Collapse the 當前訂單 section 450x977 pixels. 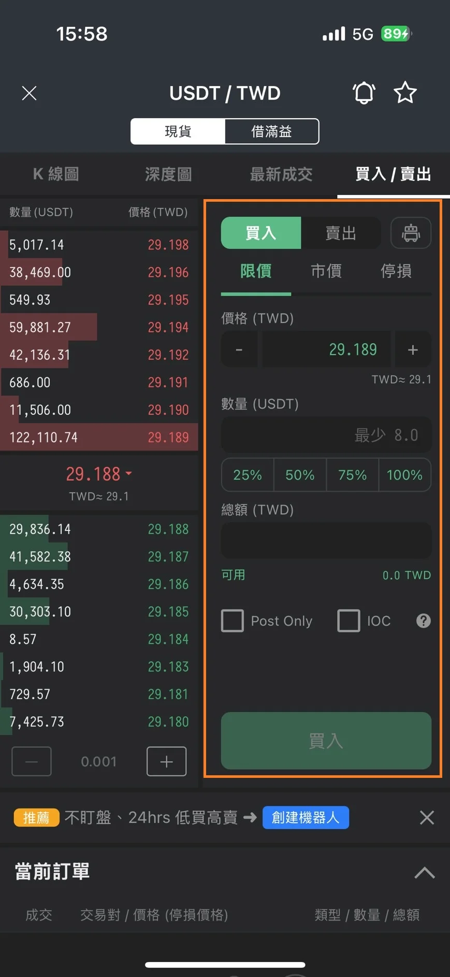coord(425,872)
